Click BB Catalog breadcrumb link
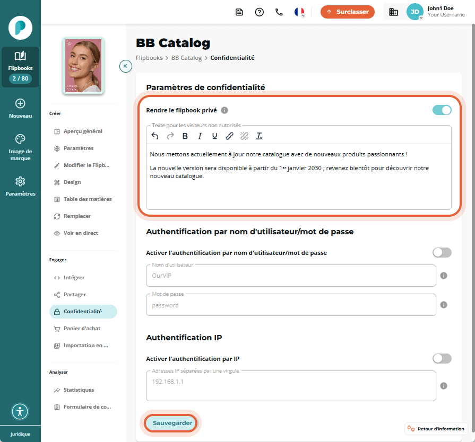 click(186, 58)
